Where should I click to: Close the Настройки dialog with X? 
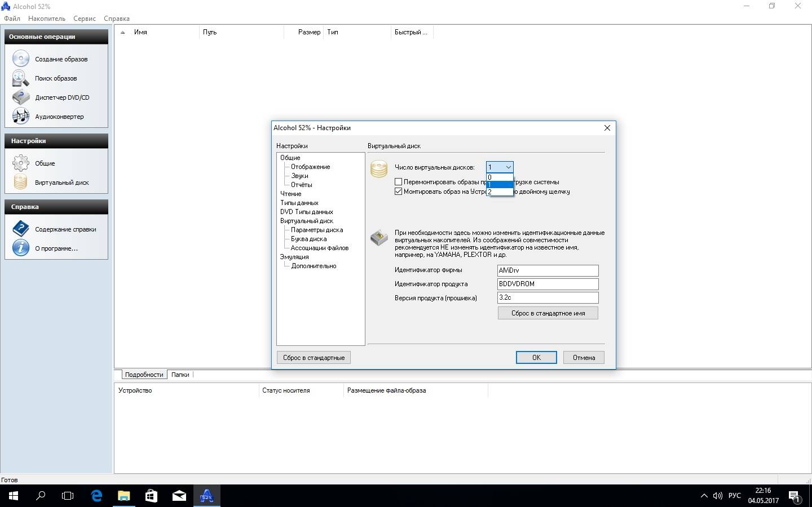pyautogui.click(x=607, y=128)
